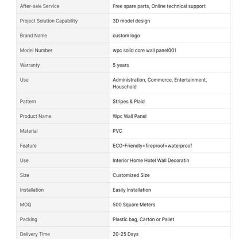Select the PVC material value
The width and height of the screenshot is (239, 239).
coord(117,131)
